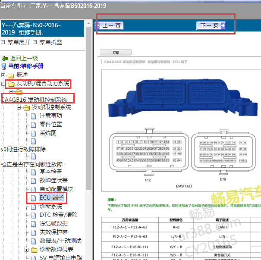Click table cell F12-A-2 – F12-A-63
Viewport: 261px width, 260px height.
(x=130, y=237)
